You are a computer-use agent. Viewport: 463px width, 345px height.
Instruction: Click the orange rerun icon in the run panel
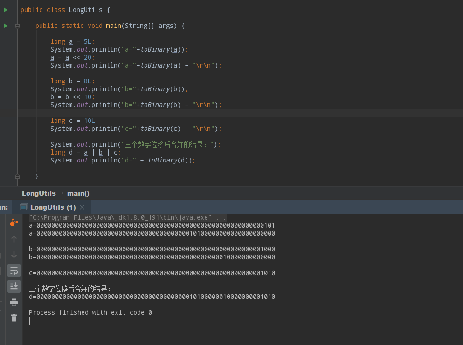point(14,223)
